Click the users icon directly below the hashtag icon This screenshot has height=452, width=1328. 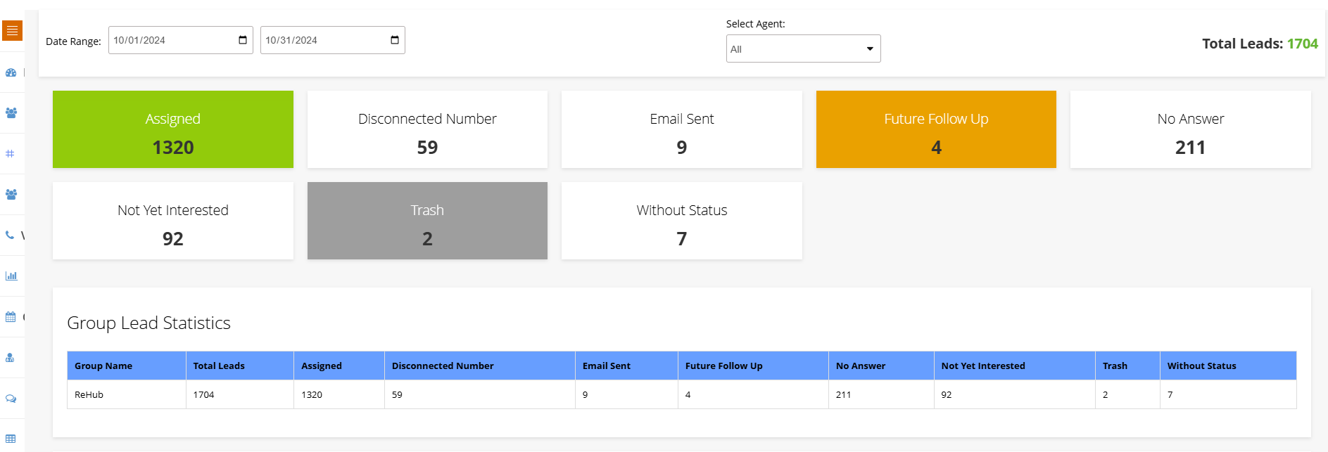click(11, 194)
